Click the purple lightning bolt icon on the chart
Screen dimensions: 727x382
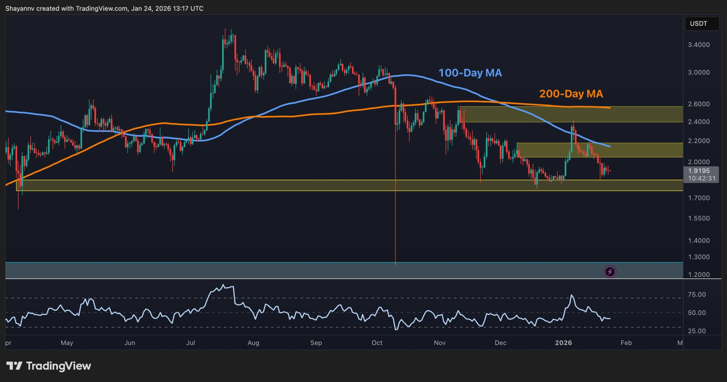[610, 272]
